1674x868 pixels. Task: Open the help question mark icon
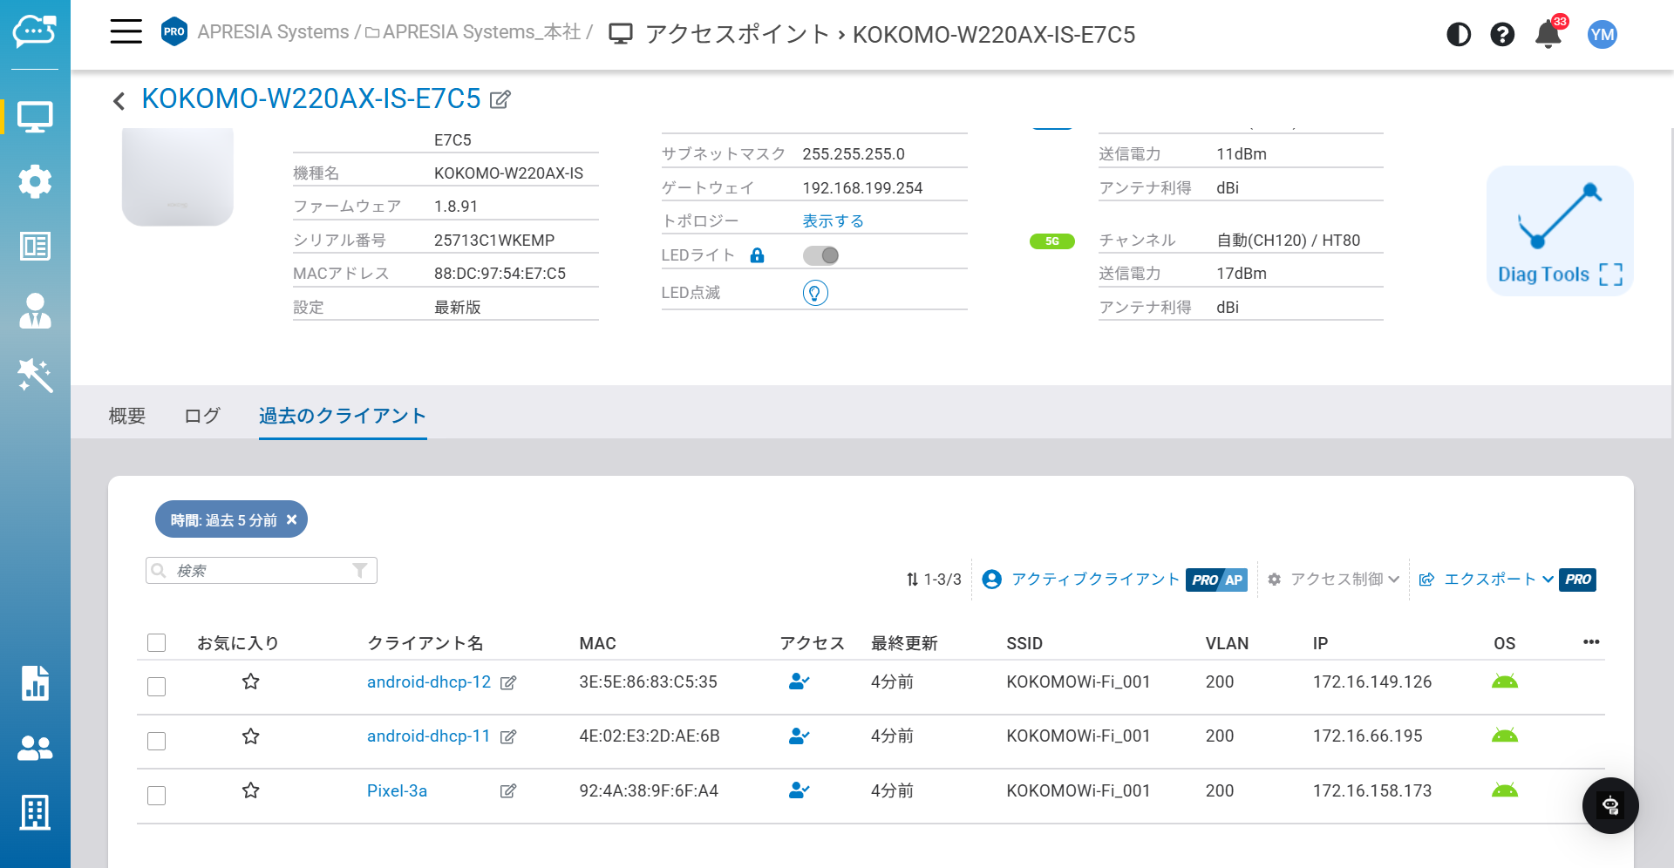(x=1501, y=35)
